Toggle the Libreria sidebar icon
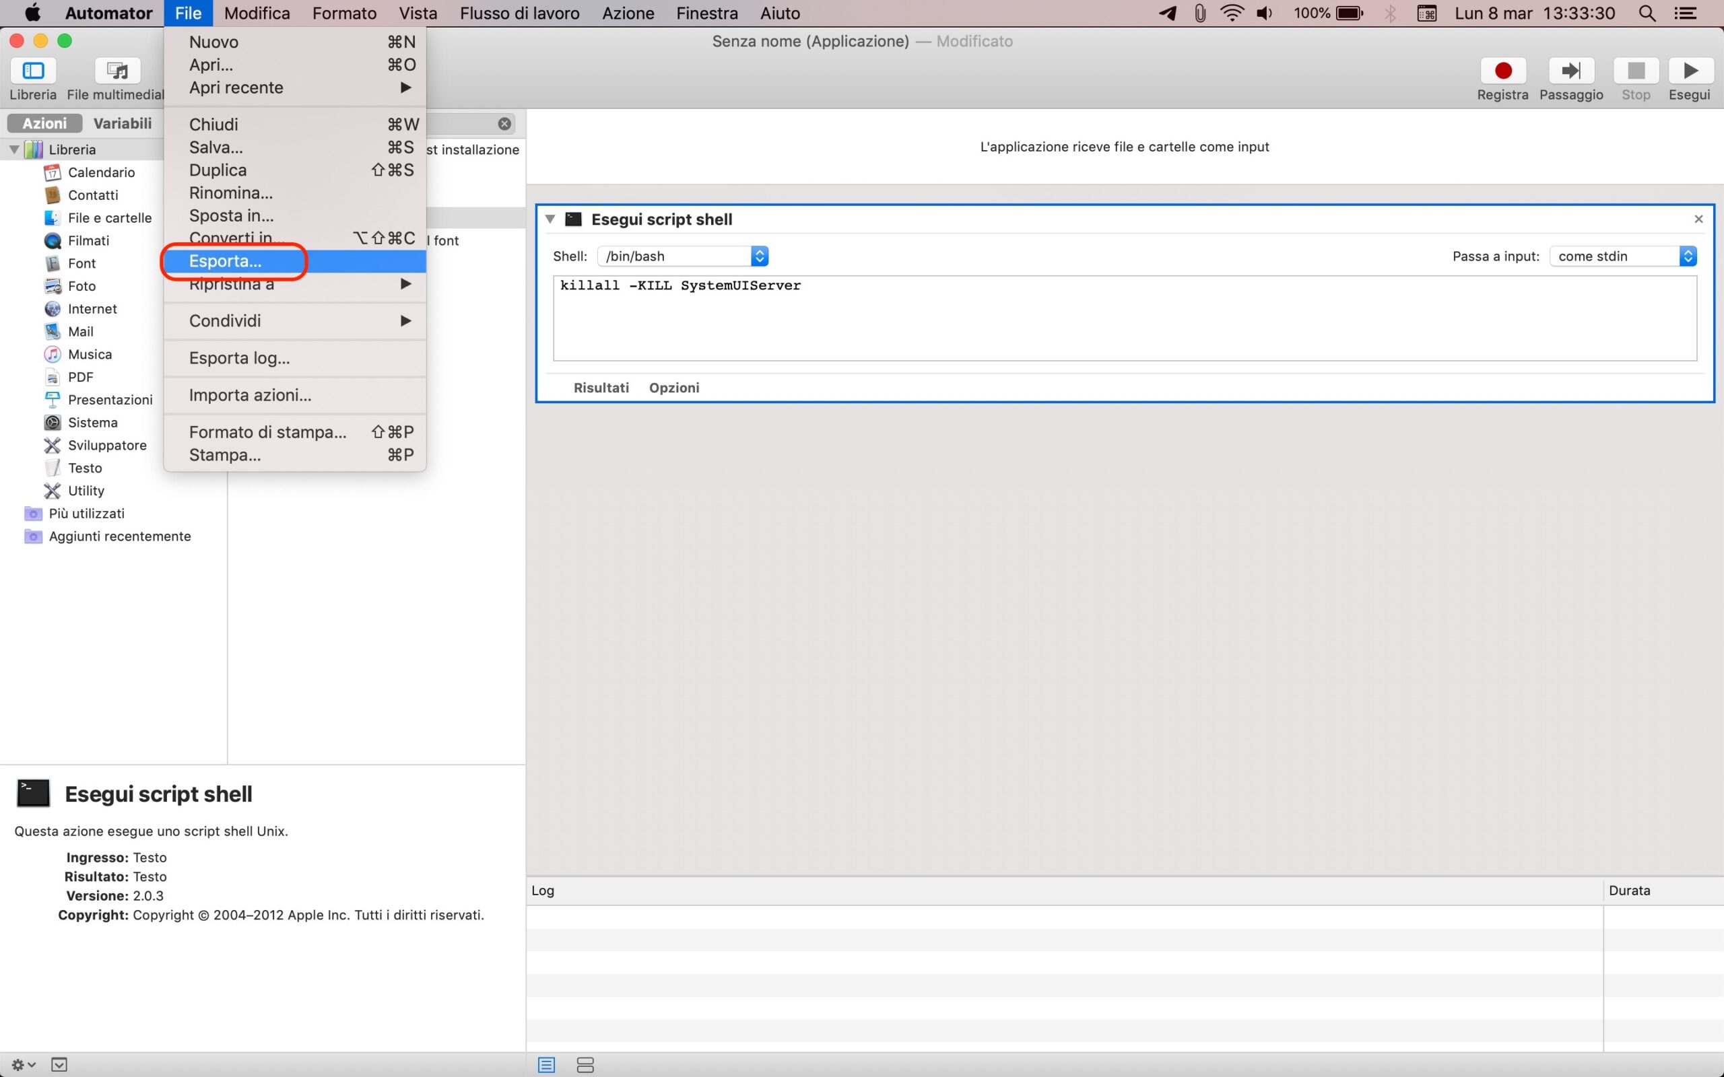This screenshot has width=1724, height=1077. [33, 71]
